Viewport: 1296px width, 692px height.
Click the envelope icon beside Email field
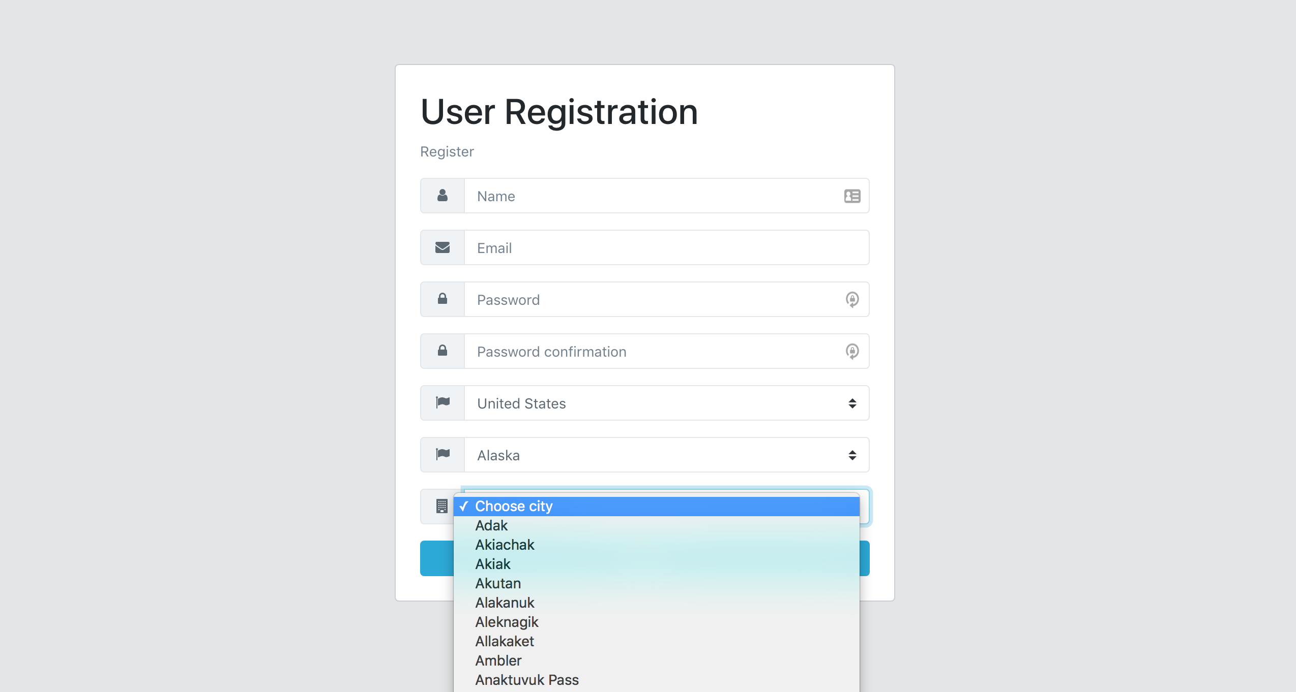coord(443,247)
